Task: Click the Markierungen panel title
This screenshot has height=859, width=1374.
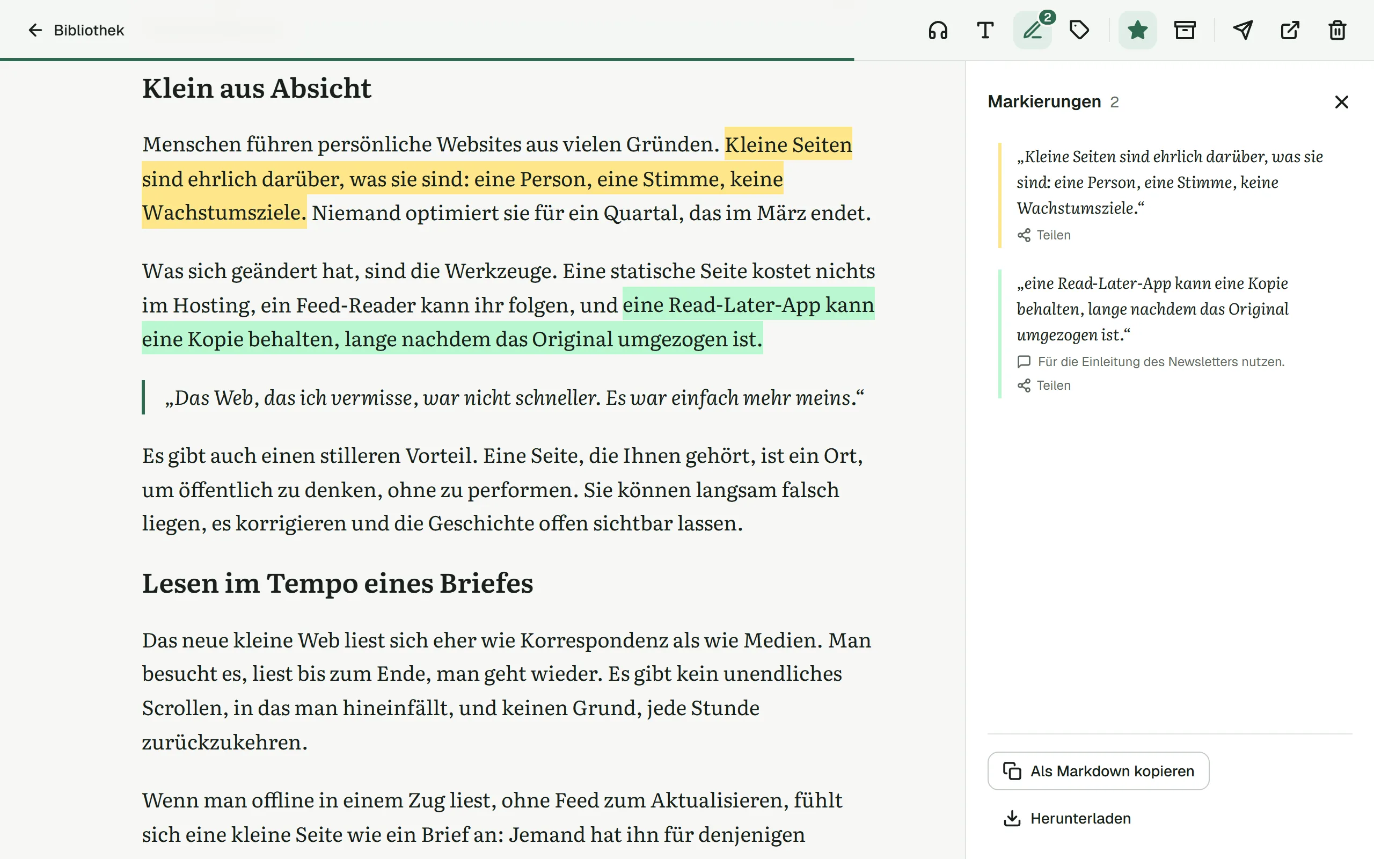Action: (1044, 101)
